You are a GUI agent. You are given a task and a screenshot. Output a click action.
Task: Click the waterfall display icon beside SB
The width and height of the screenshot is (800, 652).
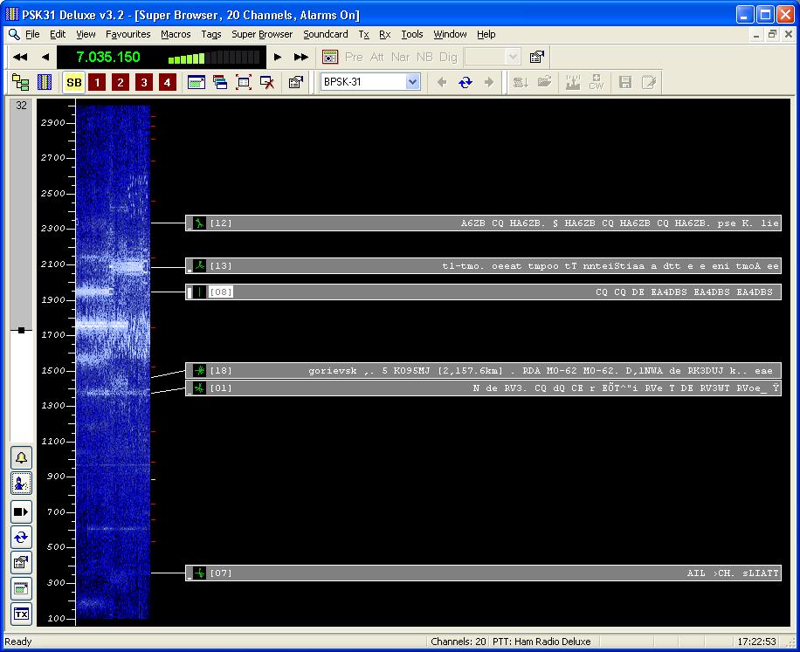[45, 82]
